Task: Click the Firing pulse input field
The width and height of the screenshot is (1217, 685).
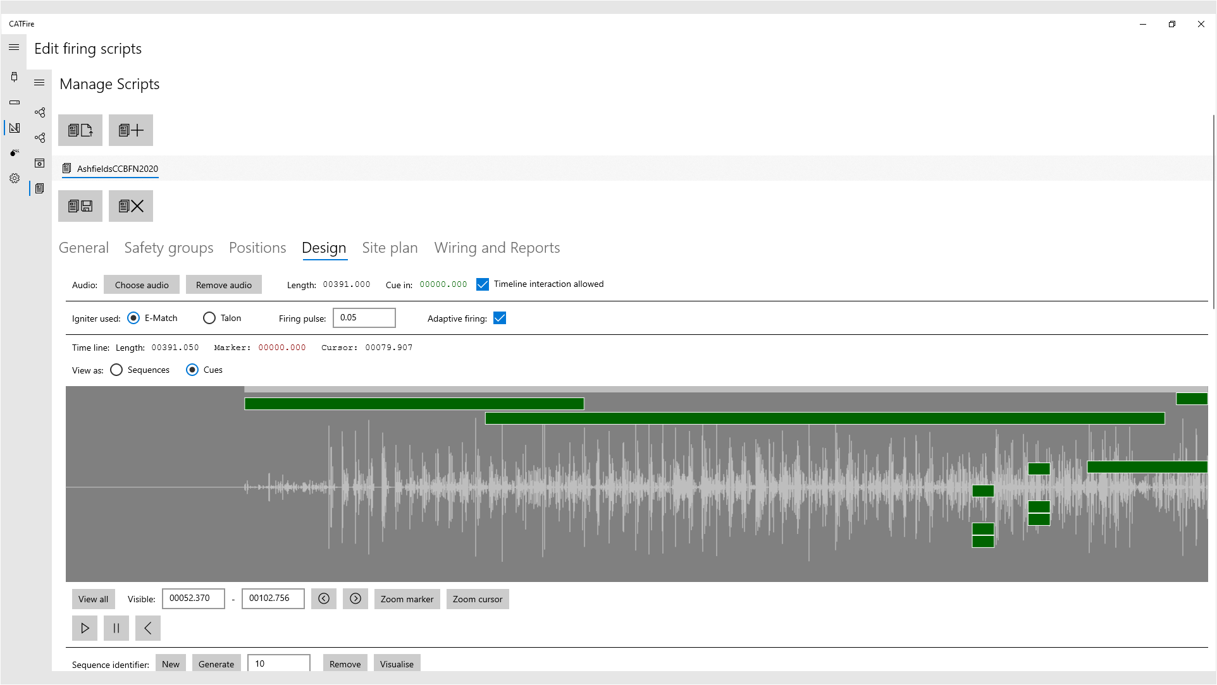Action: point(364,318)
